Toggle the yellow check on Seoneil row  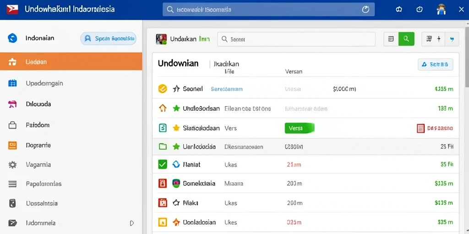click(162, 89)
